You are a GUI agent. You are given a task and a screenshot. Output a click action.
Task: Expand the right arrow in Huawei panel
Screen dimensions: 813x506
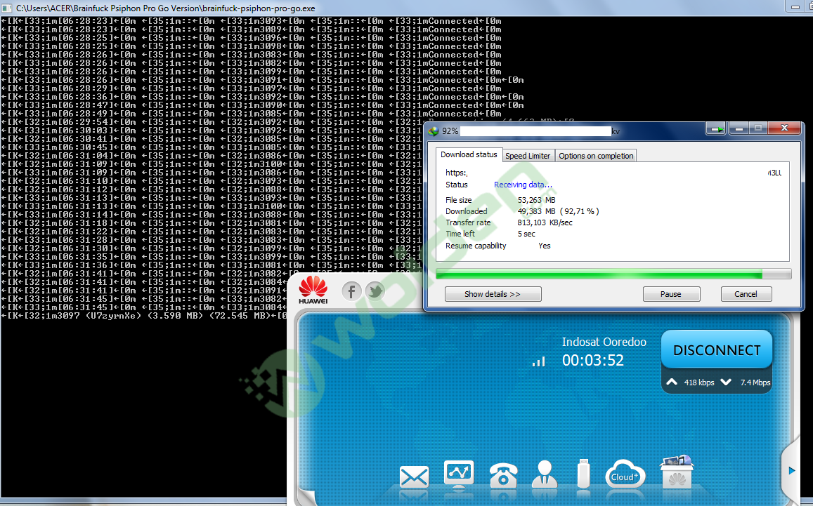coord(792,470)
